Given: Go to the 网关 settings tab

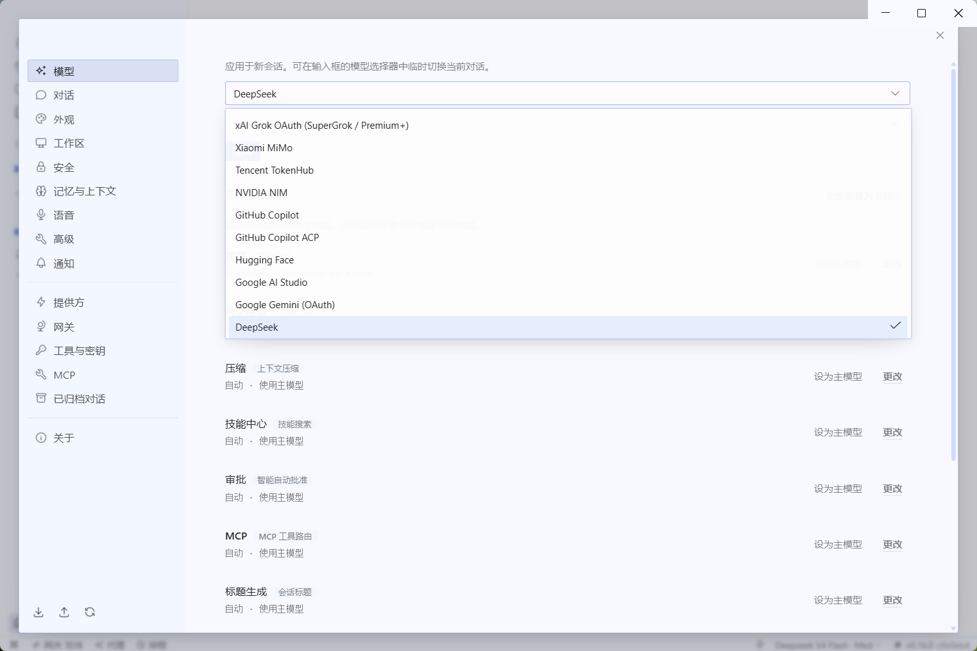Looking at the screenshot, I should pyautogui.click(x=103, y=326).
